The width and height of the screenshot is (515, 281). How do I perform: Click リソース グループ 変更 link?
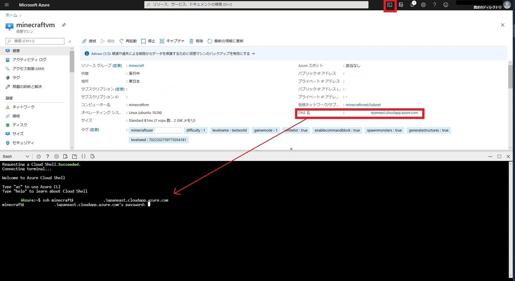[118, 66]
